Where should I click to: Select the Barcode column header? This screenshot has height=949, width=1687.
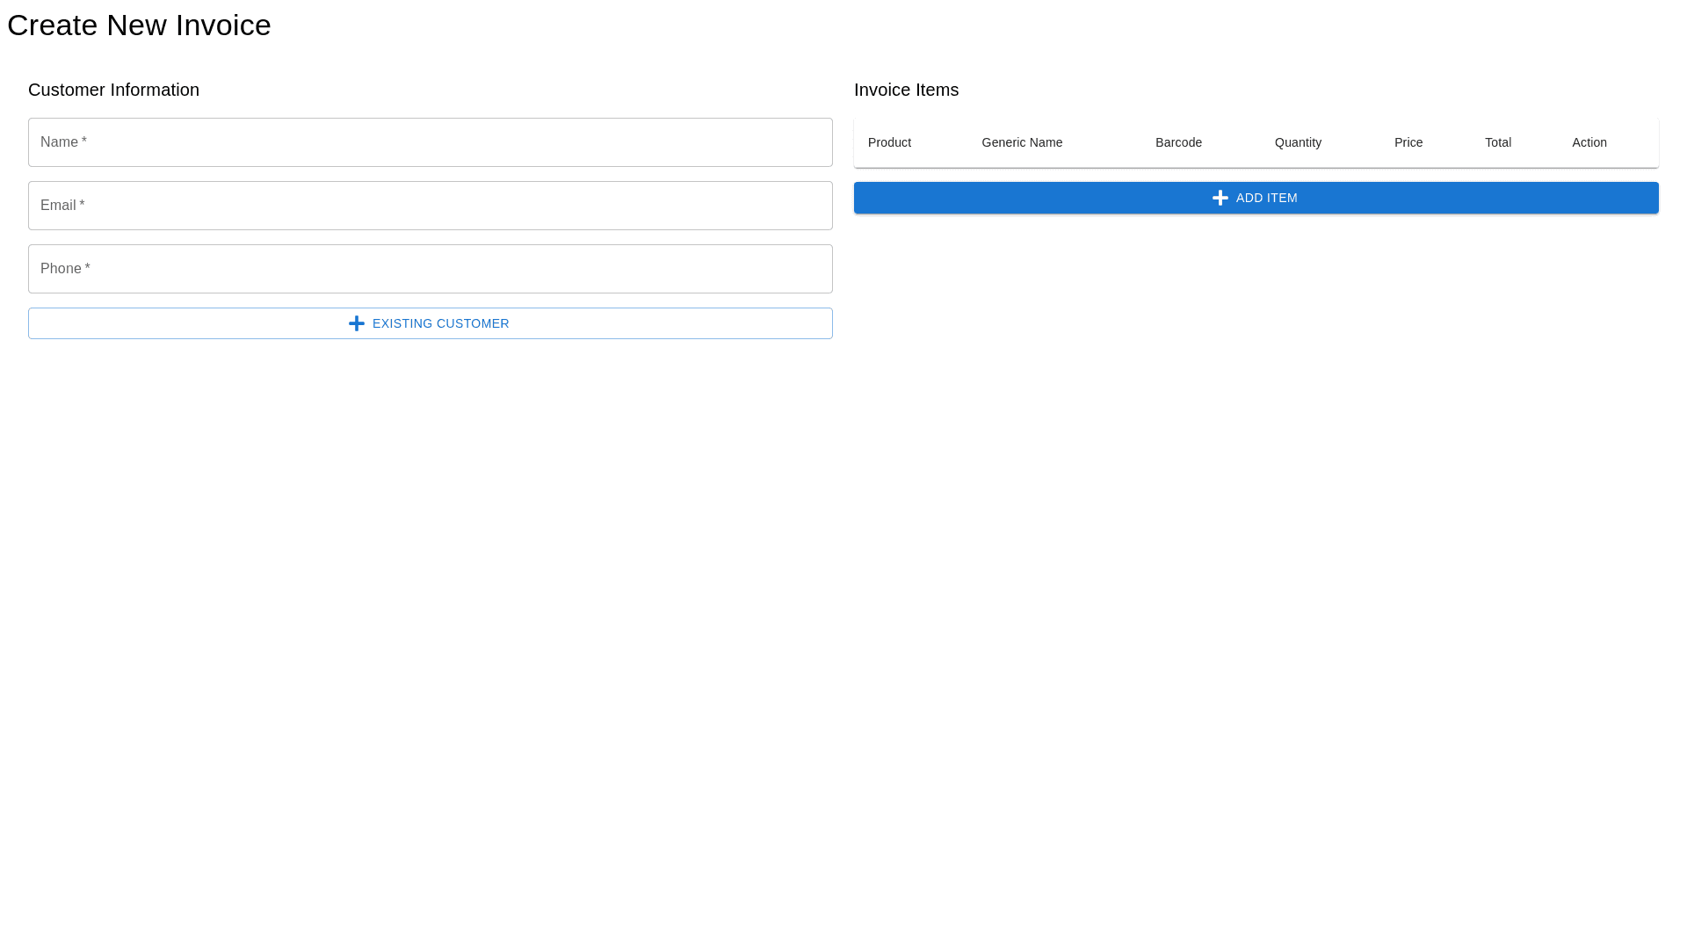click(x=1178, y=142)
